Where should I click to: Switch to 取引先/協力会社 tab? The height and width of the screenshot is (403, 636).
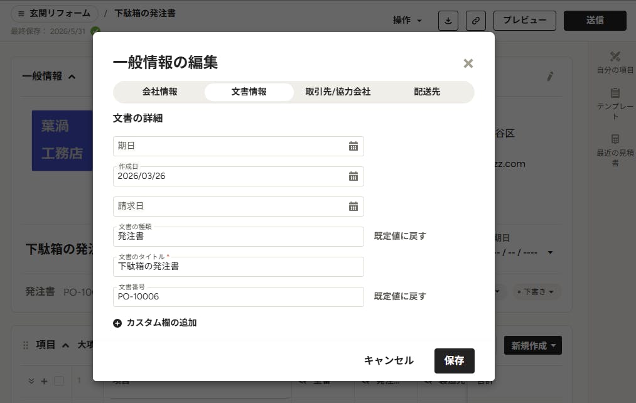click(x=338, y=92)
